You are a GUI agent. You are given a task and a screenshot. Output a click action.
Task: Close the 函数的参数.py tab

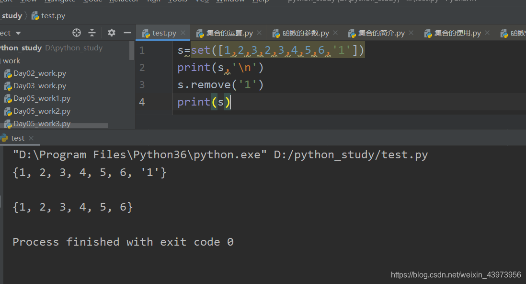click(335, 33)
